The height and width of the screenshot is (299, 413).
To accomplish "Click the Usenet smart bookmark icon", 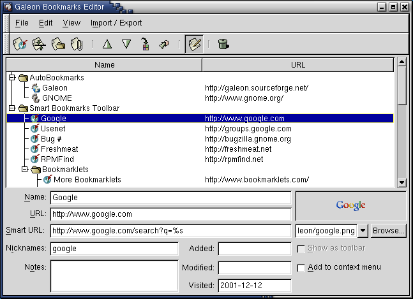I will 34,128.
